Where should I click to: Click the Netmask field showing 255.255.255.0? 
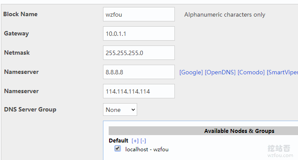(139, 53)
